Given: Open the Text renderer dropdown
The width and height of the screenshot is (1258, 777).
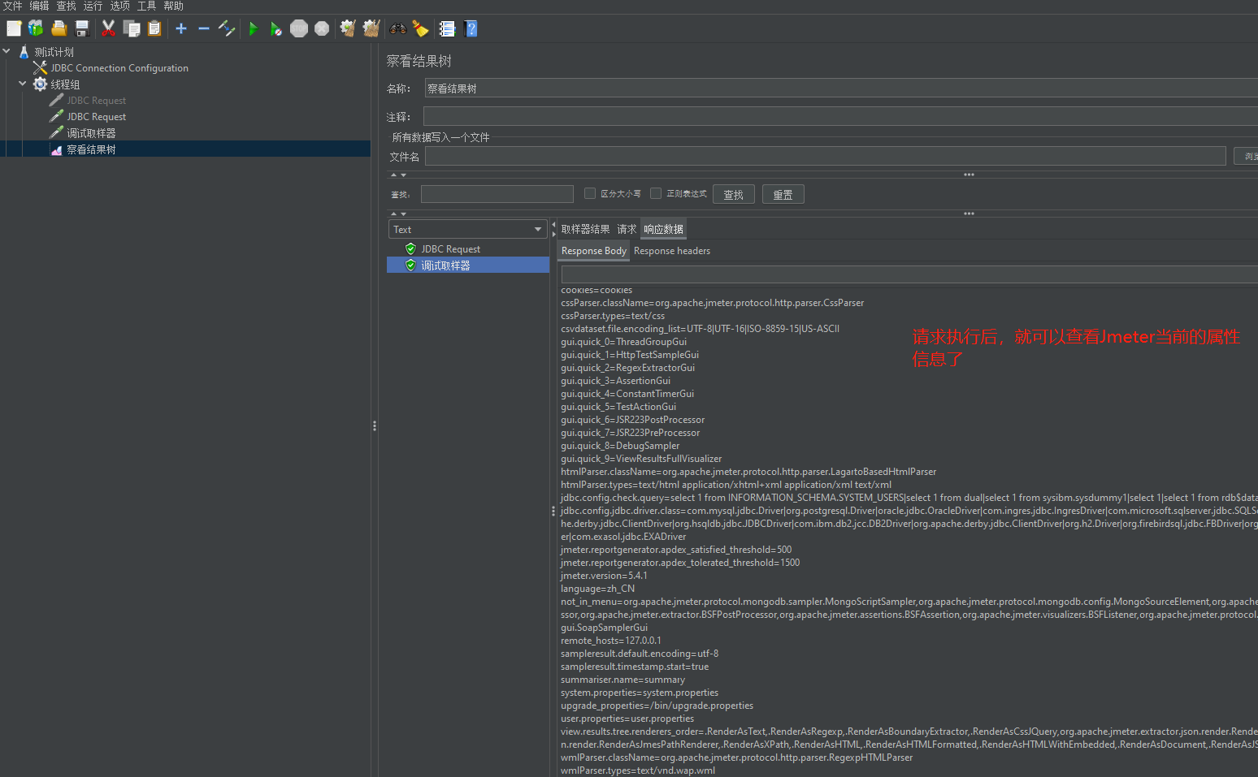Looking at the screenshot, I should [468, 229].
